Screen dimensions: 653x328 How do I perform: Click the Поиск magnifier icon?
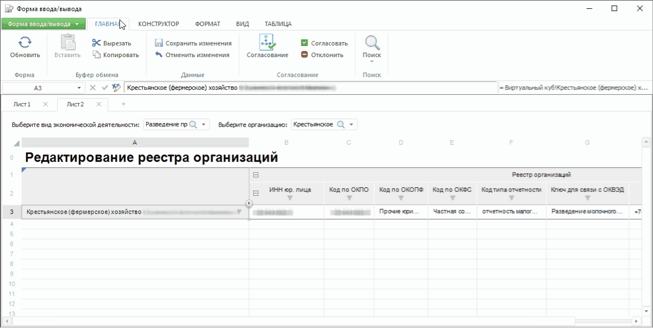pyautogui.click(x=371, y=42)
